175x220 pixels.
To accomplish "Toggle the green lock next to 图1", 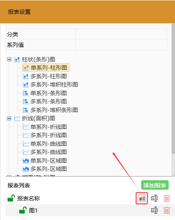I will (23, 210).
